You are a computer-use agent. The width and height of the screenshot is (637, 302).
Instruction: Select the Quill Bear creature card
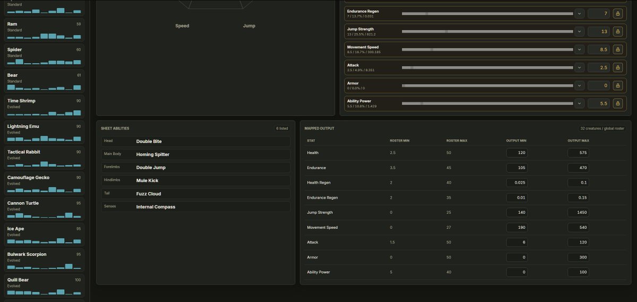click(44, 286)
